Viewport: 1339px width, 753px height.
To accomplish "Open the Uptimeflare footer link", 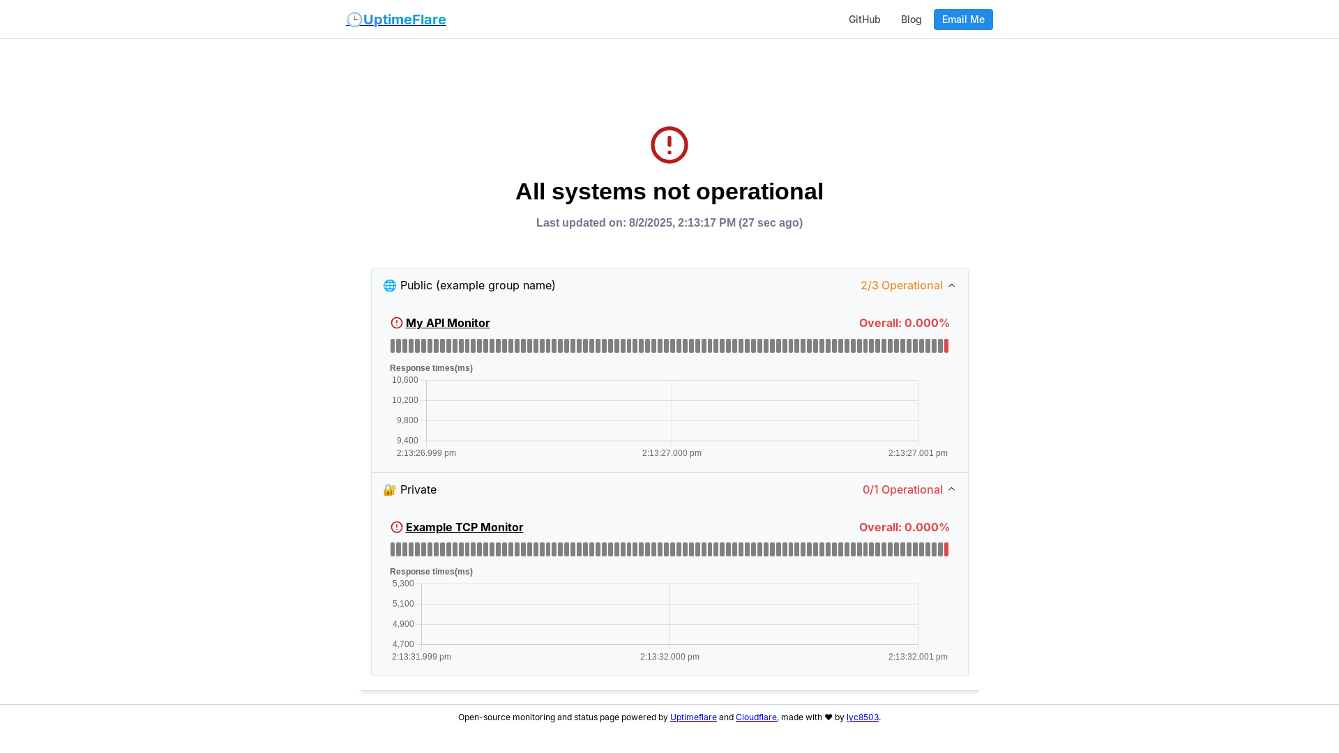I will pos(693,717).
